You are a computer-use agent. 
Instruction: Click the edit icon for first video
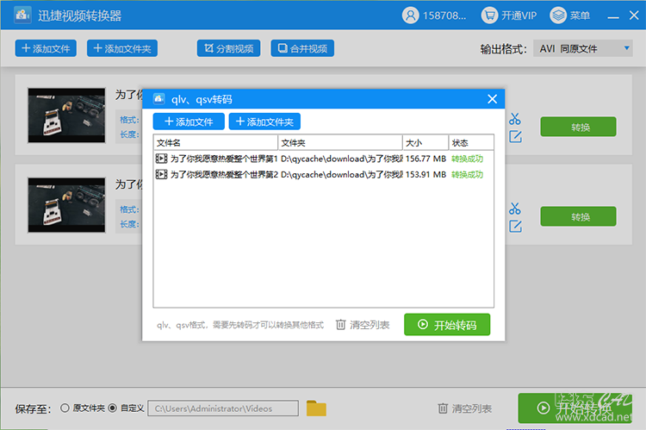point(515,136)
